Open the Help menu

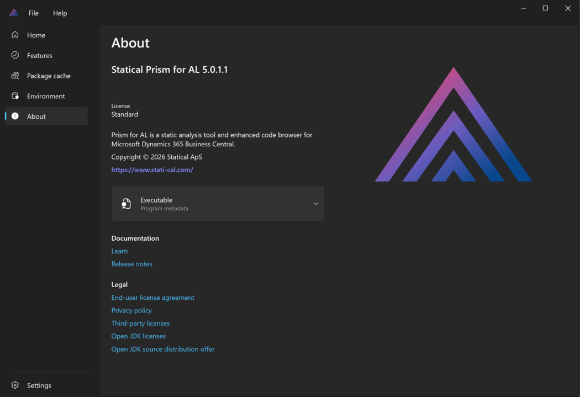point(60,13)
